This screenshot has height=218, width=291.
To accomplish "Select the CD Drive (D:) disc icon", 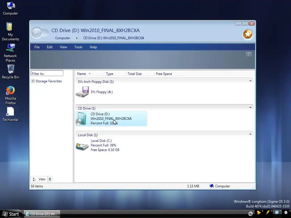I will [x=81, y=119].
